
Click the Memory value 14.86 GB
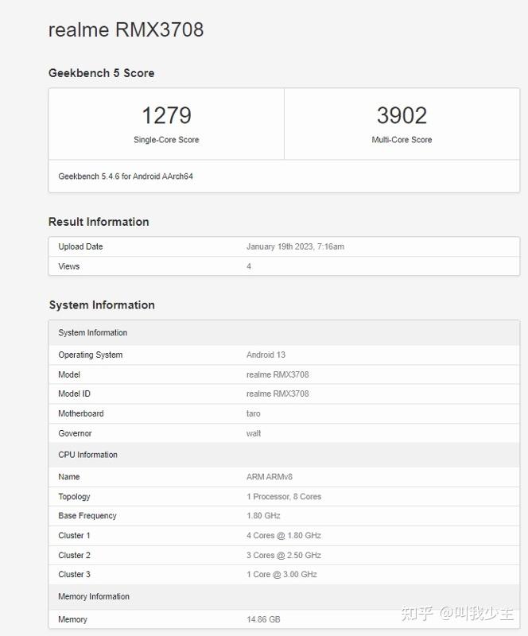tap(263, 619)
